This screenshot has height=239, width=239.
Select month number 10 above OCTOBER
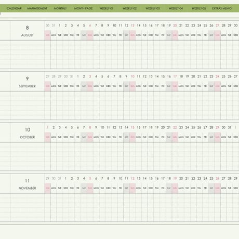(x=28, y=129)
